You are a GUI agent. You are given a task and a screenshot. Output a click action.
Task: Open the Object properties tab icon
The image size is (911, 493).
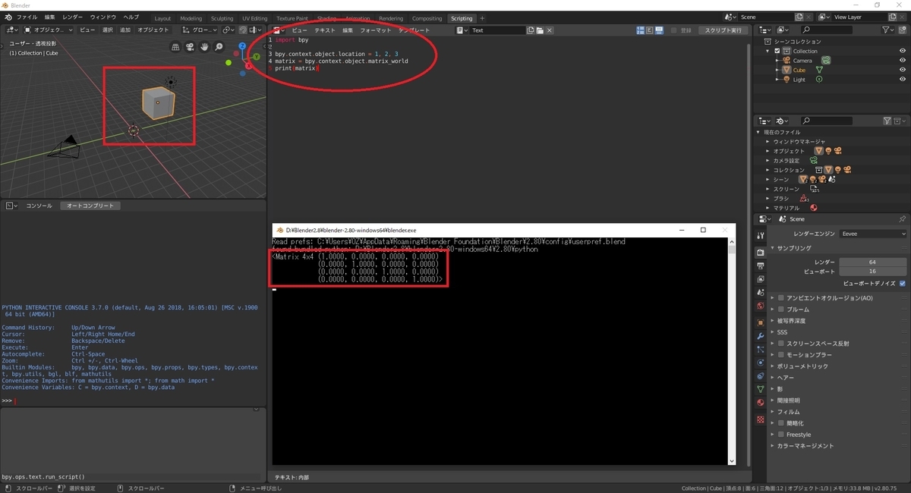[761, 322]
